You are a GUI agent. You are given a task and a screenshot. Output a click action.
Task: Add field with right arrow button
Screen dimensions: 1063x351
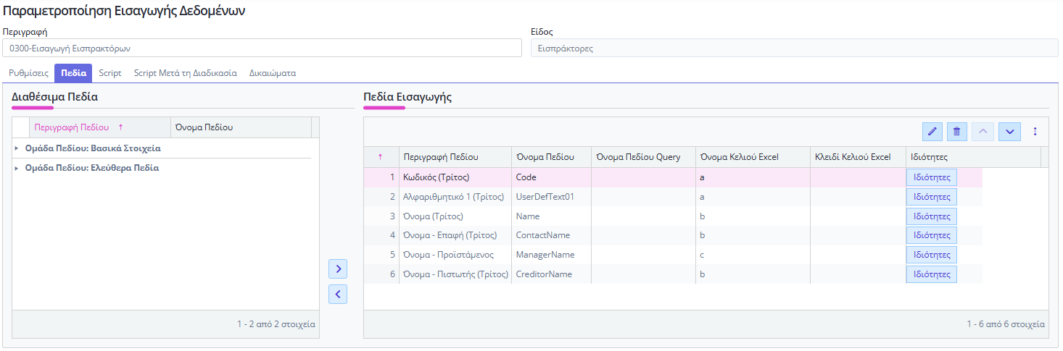(338, 269)
